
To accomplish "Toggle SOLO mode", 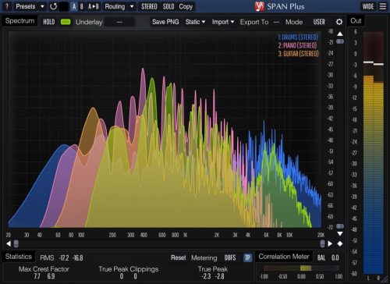I will [168, 6].
